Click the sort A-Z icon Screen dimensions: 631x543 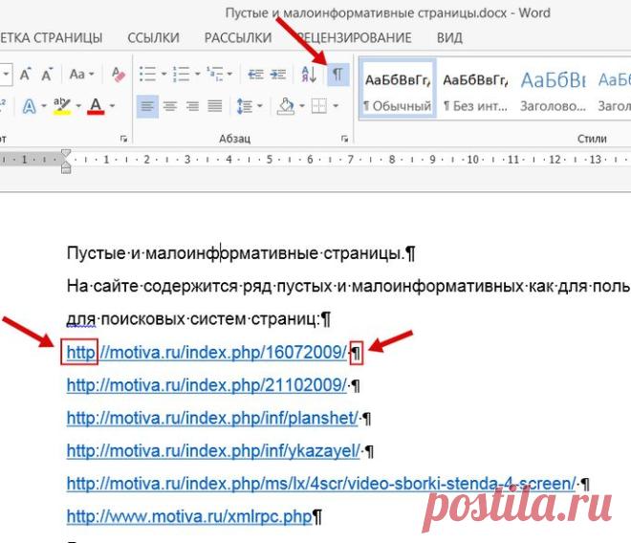(x=309, y=75)
